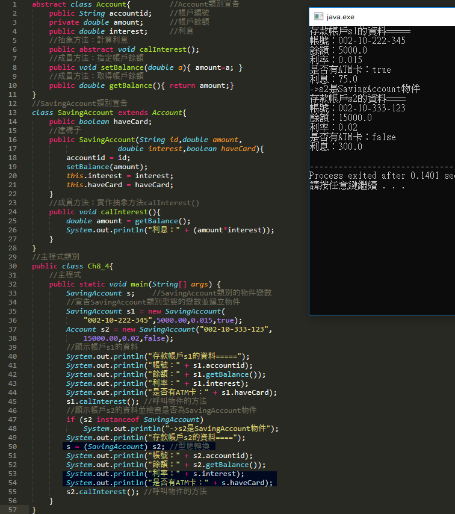Click the main method signature line
This screenshot has width=455, height=514.
[x=135, y=284]
